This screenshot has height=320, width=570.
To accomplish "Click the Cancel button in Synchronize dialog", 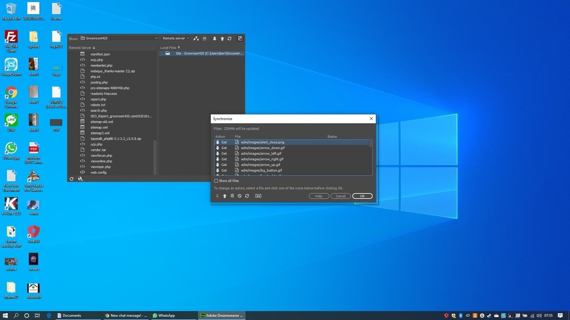I will click(341, 196).
